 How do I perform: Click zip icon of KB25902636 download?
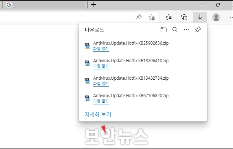coord(87,46)
